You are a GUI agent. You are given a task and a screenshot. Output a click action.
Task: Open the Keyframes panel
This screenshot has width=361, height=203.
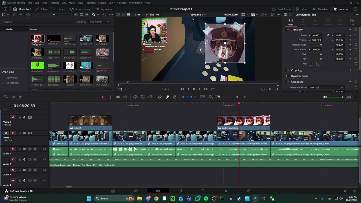(x=104, y=9)
